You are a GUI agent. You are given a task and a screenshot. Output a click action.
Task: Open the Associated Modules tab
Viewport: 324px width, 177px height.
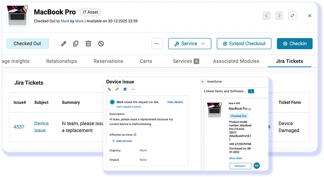coord(236,61)
